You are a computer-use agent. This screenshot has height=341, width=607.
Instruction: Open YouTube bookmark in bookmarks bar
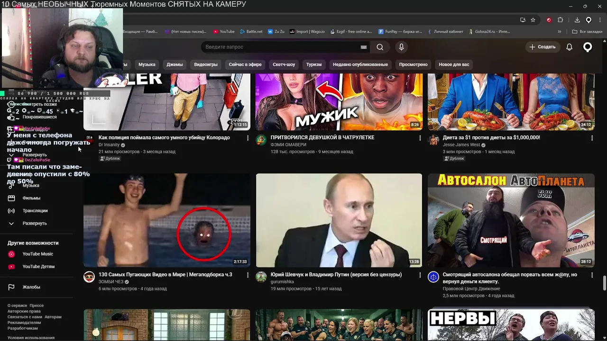coord(224,32)
